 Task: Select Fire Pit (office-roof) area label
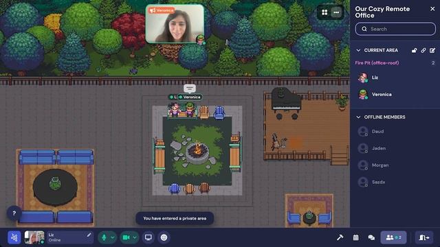tap(377, 63)
